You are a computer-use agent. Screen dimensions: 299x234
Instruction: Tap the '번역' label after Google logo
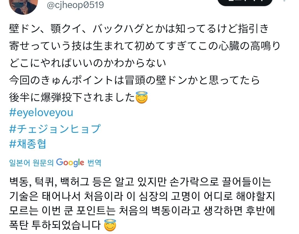94,162
